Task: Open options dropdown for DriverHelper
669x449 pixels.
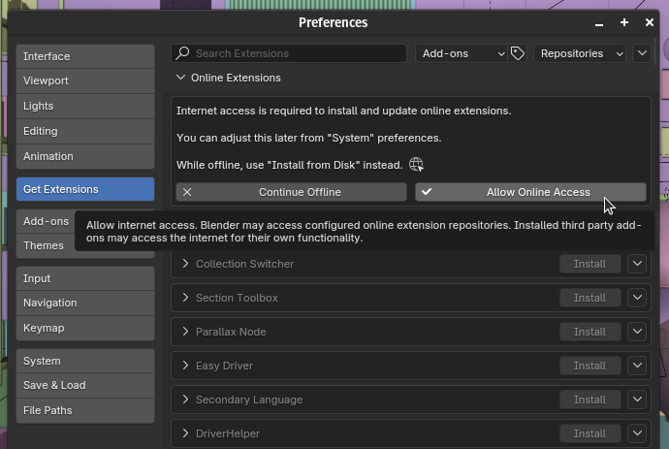Action: 637,433
